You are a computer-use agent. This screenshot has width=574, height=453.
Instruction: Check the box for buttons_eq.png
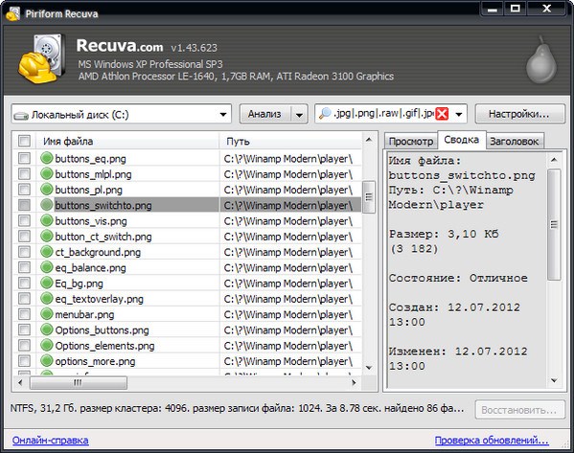pos(24,158)
